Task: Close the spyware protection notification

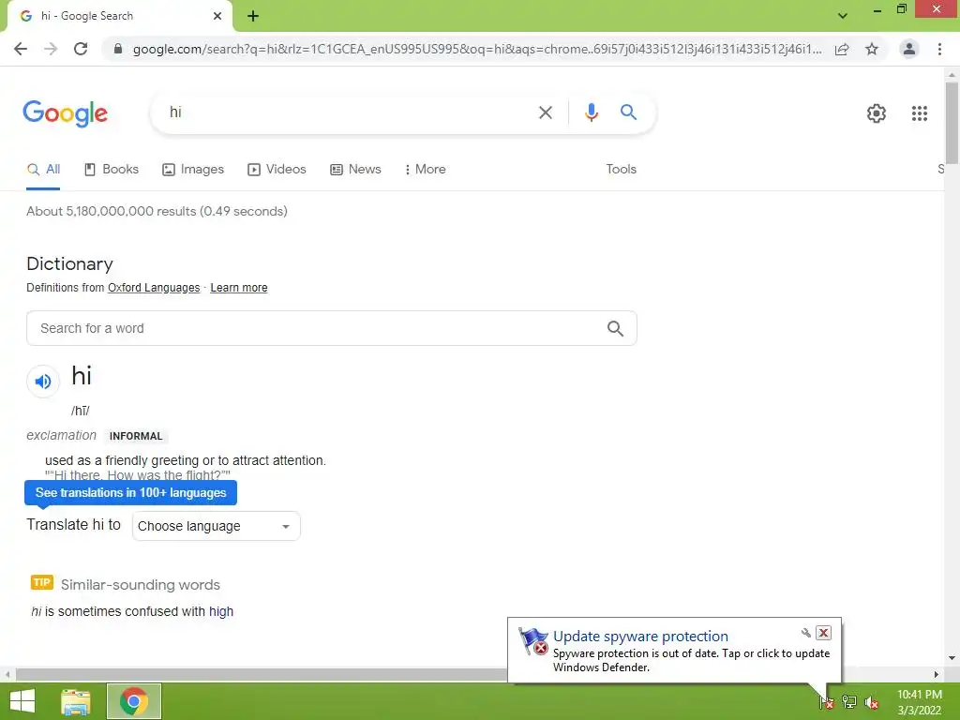Action: 823,633
